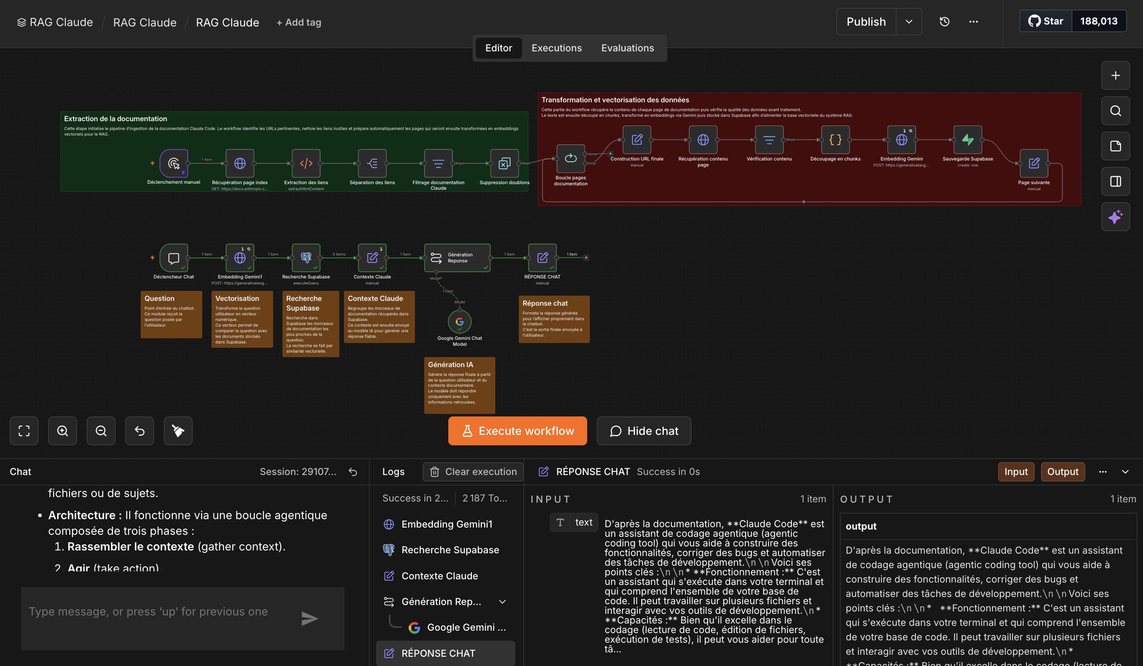1143x666 pixels.
Task: Add a sticky note from the sidebar
Action: click(x=1116, y=146)
